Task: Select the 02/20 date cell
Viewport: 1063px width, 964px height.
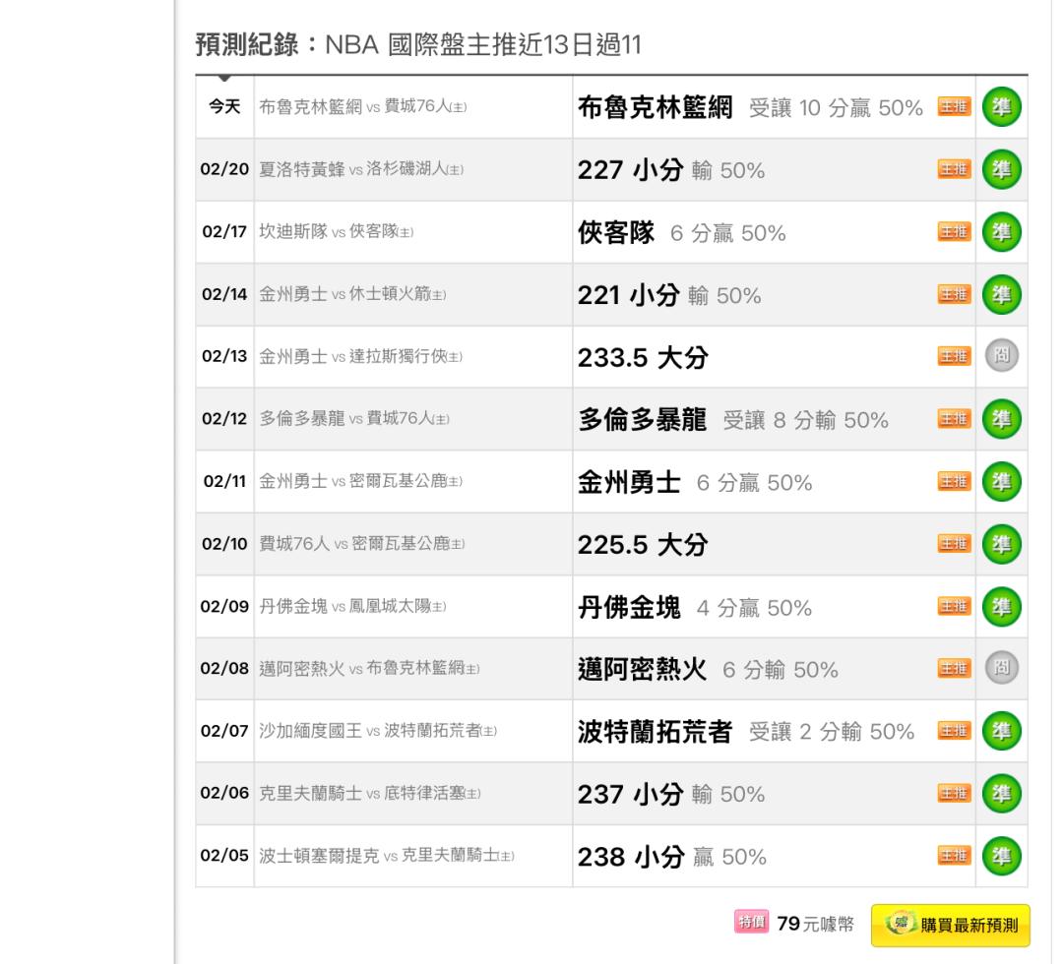Action: coord(224,169)
